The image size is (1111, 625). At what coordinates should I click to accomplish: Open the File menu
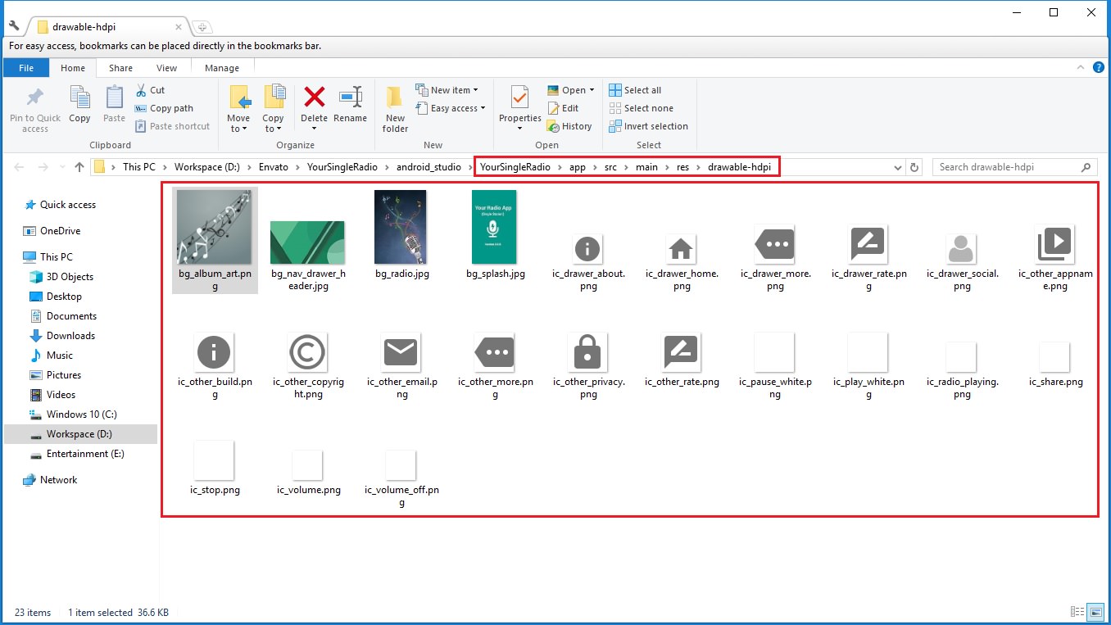[26, 68]
